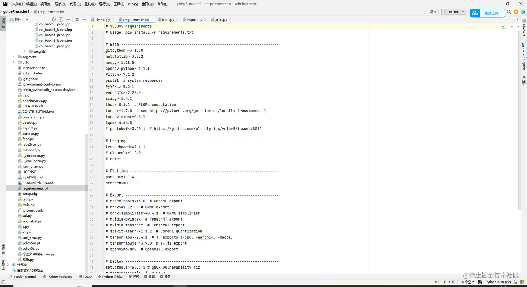Select yolov5s.pt in the project tree
The image size is (527, 287).
[30, 249]
